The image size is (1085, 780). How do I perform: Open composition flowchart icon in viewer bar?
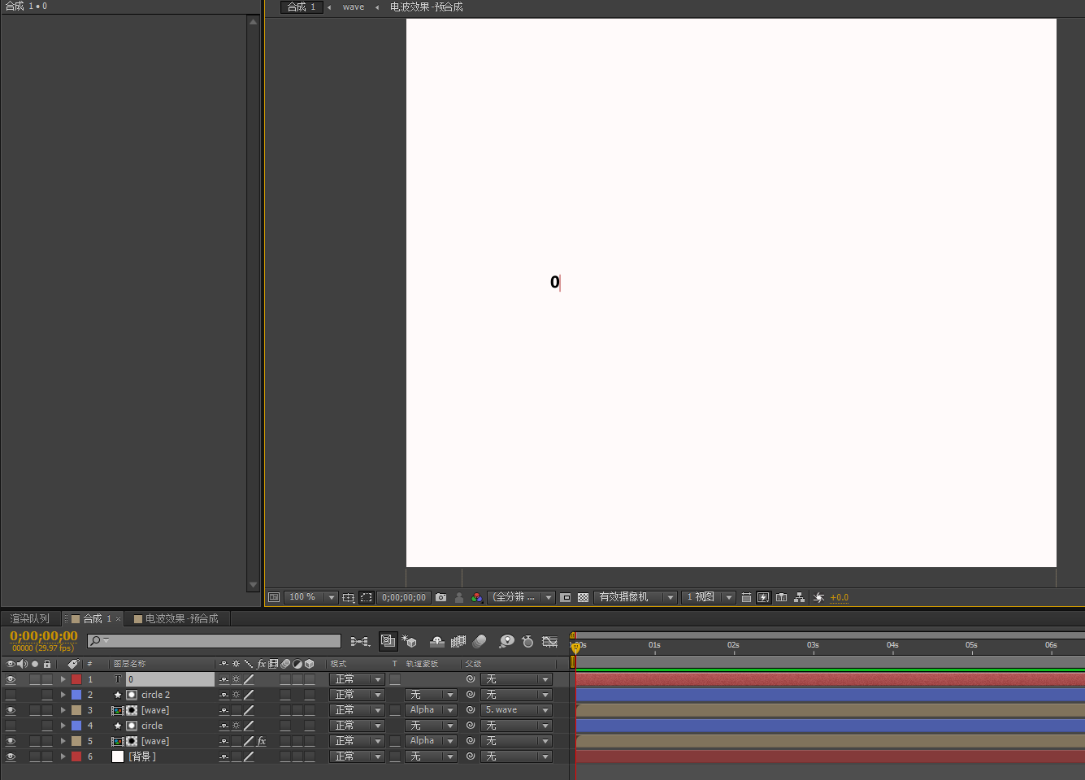point(800,597)
